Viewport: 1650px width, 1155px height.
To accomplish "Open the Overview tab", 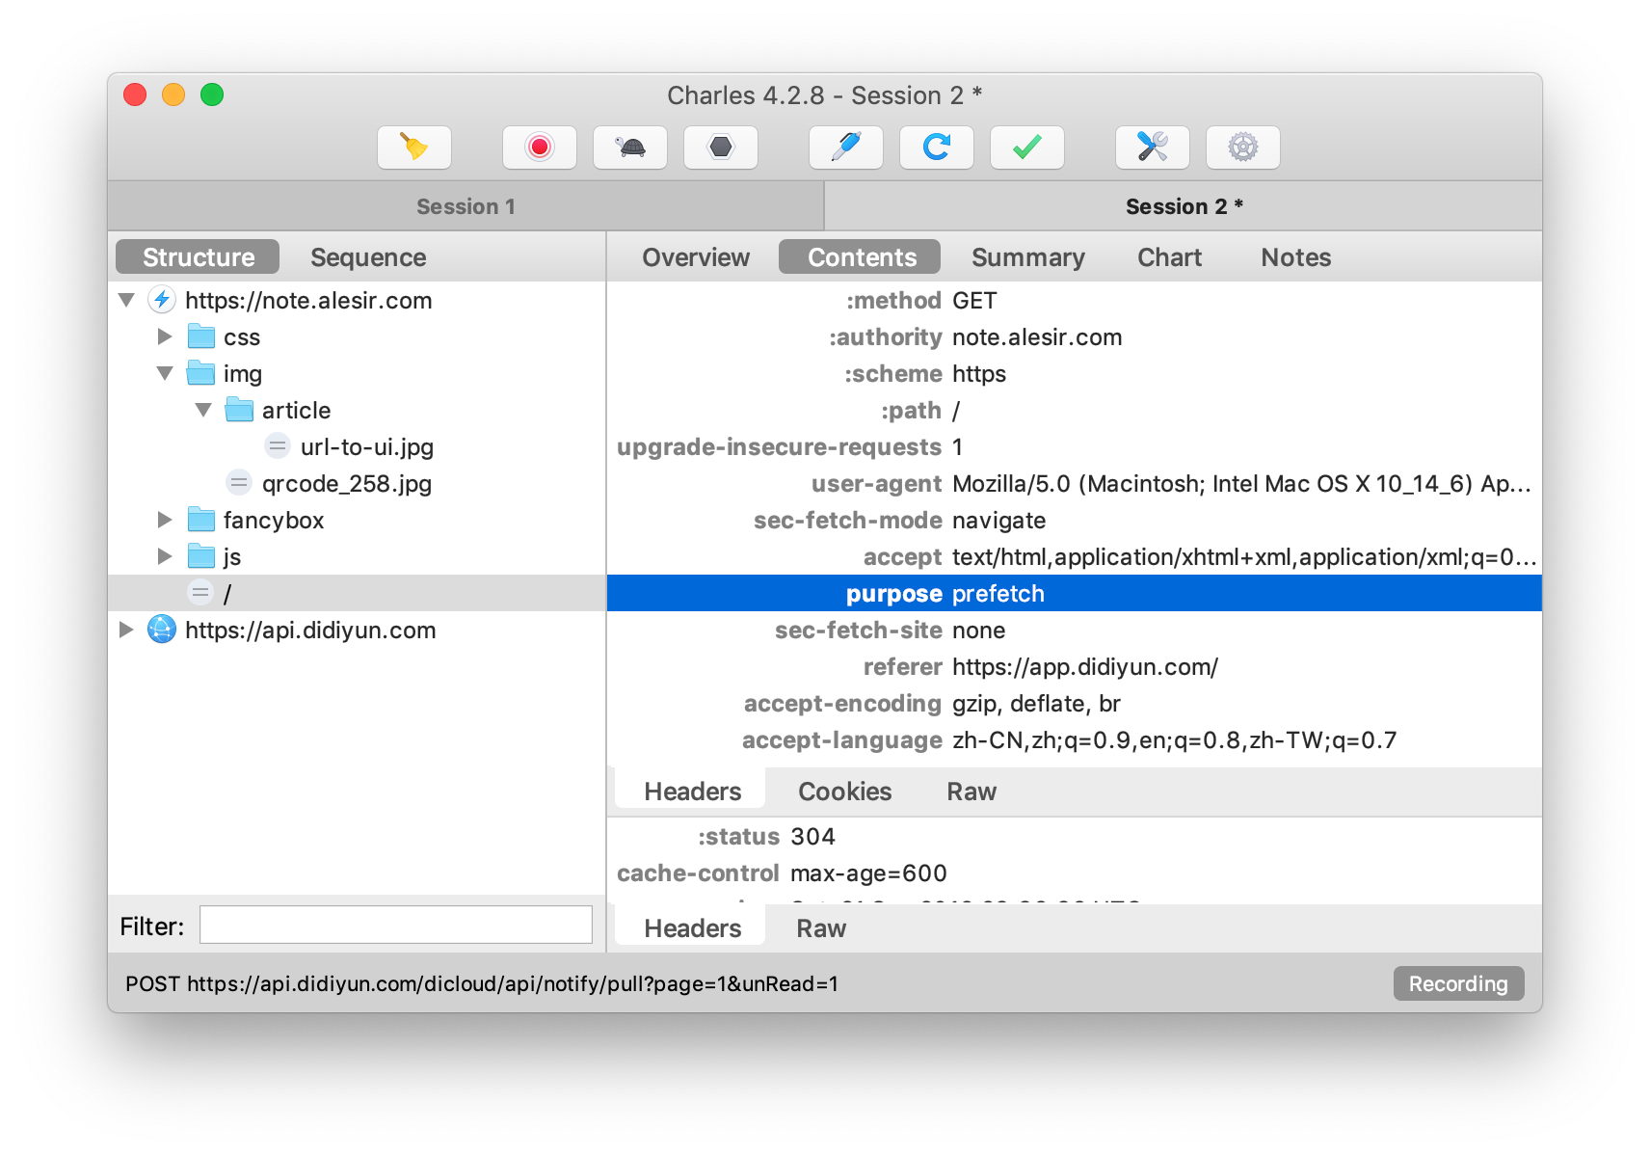I will click(696, 257).
